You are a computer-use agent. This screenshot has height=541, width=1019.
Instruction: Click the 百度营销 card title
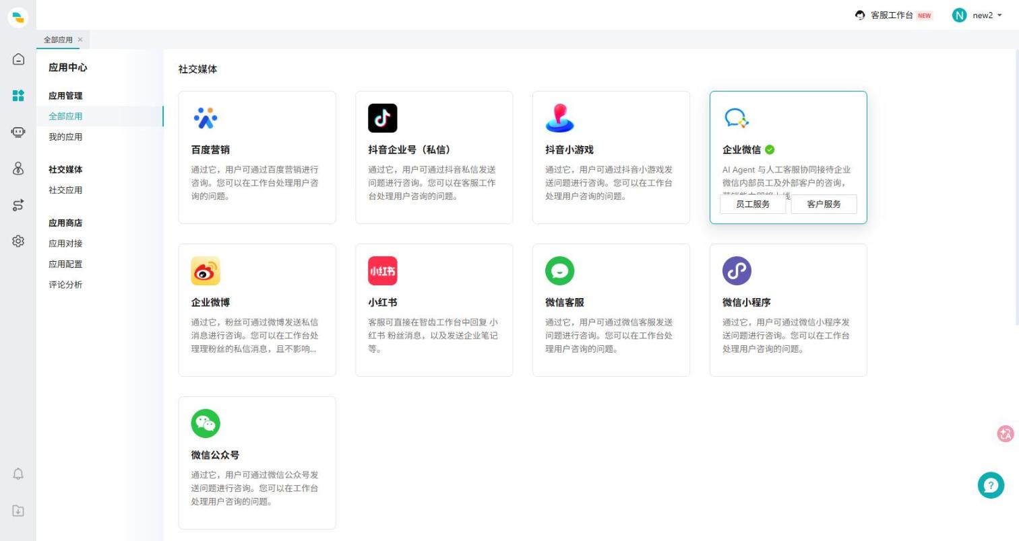click(210, 150)
